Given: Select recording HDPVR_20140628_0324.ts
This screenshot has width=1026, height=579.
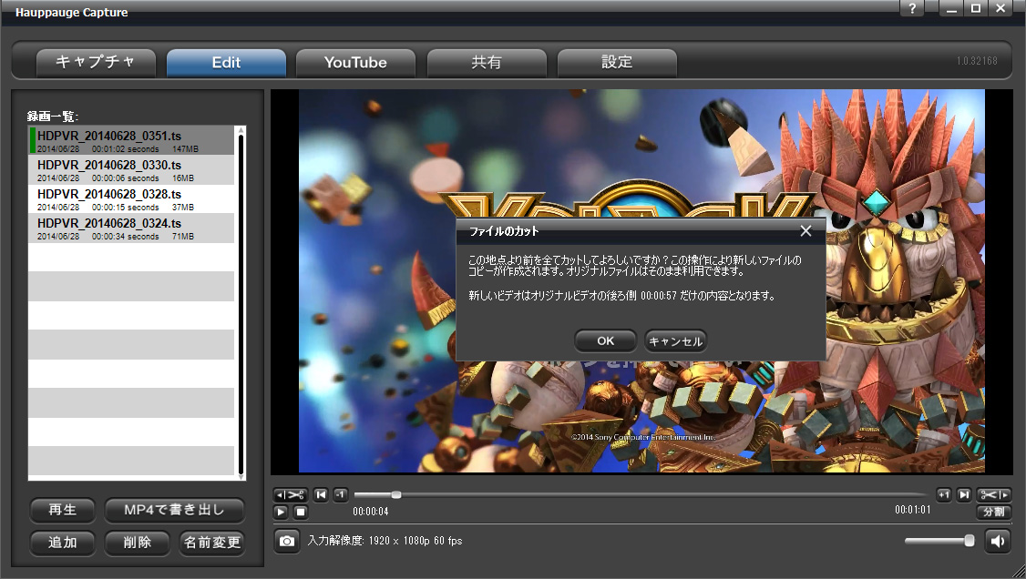Looking at the screenshot, I should 131,229.
